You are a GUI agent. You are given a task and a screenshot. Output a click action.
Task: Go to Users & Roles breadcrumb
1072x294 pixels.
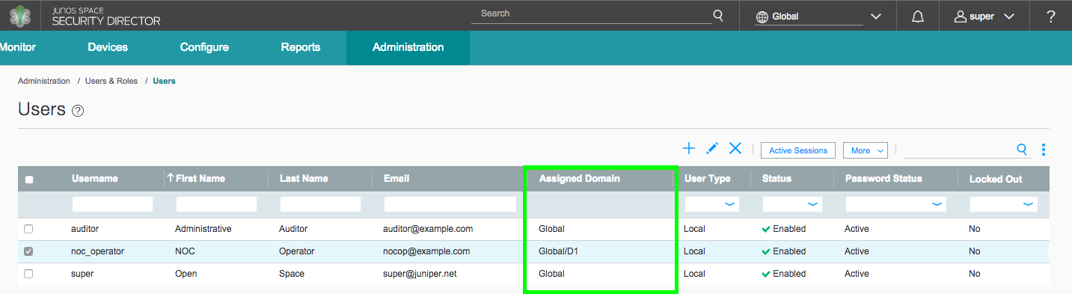(x=111, y=81)
